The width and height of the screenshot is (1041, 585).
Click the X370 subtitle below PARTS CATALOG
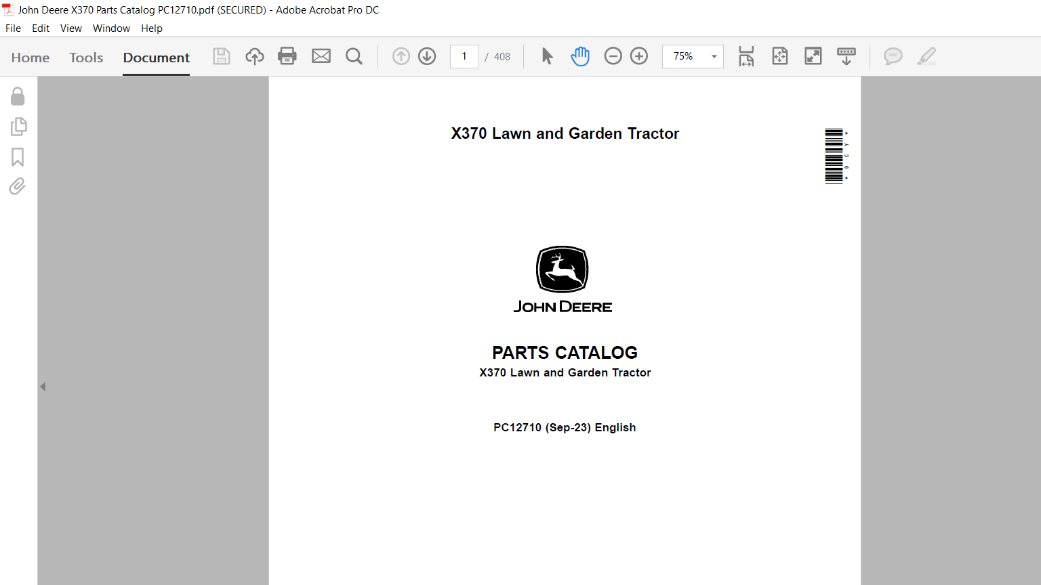click(565, 372)
